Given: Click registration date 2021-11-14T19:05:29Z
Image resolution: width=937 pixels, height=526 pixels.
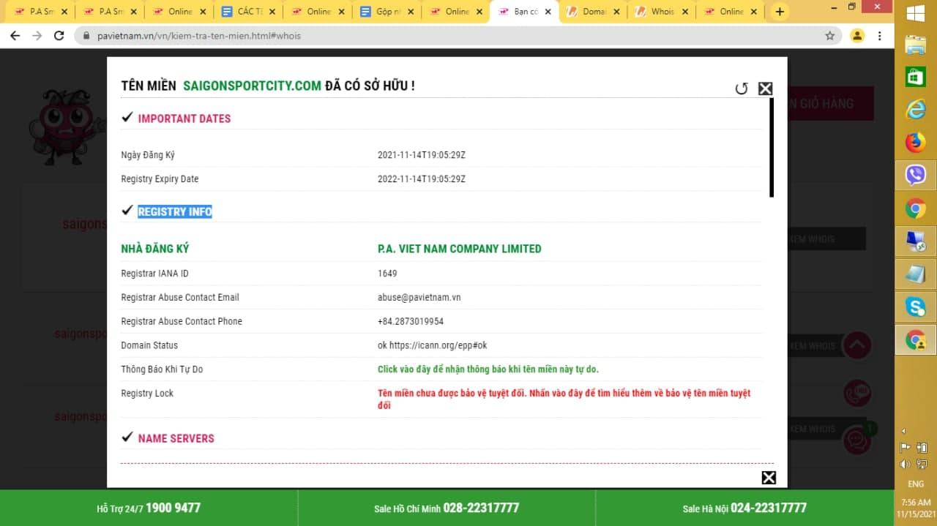Looking at the screenshot, I should click(x=422, y=155).
